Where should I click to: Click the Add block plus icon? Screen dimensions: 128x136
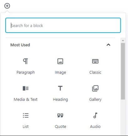pos(7,6)
